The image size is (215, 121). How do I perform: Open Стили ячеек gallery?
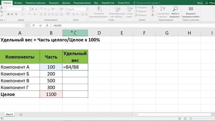pyautogui.click(x=129, y=12)
